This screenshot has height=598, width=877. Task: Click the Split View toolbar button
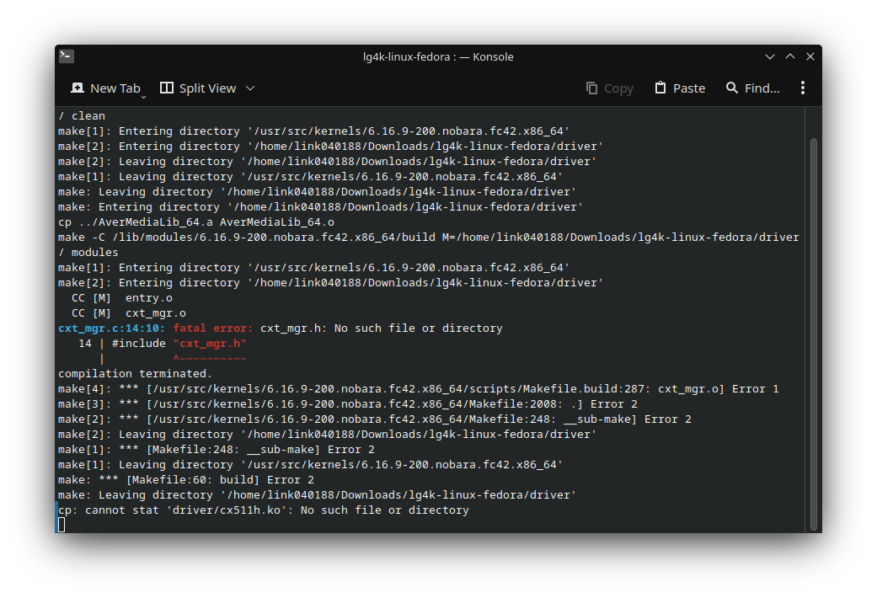tap(198, 88)
